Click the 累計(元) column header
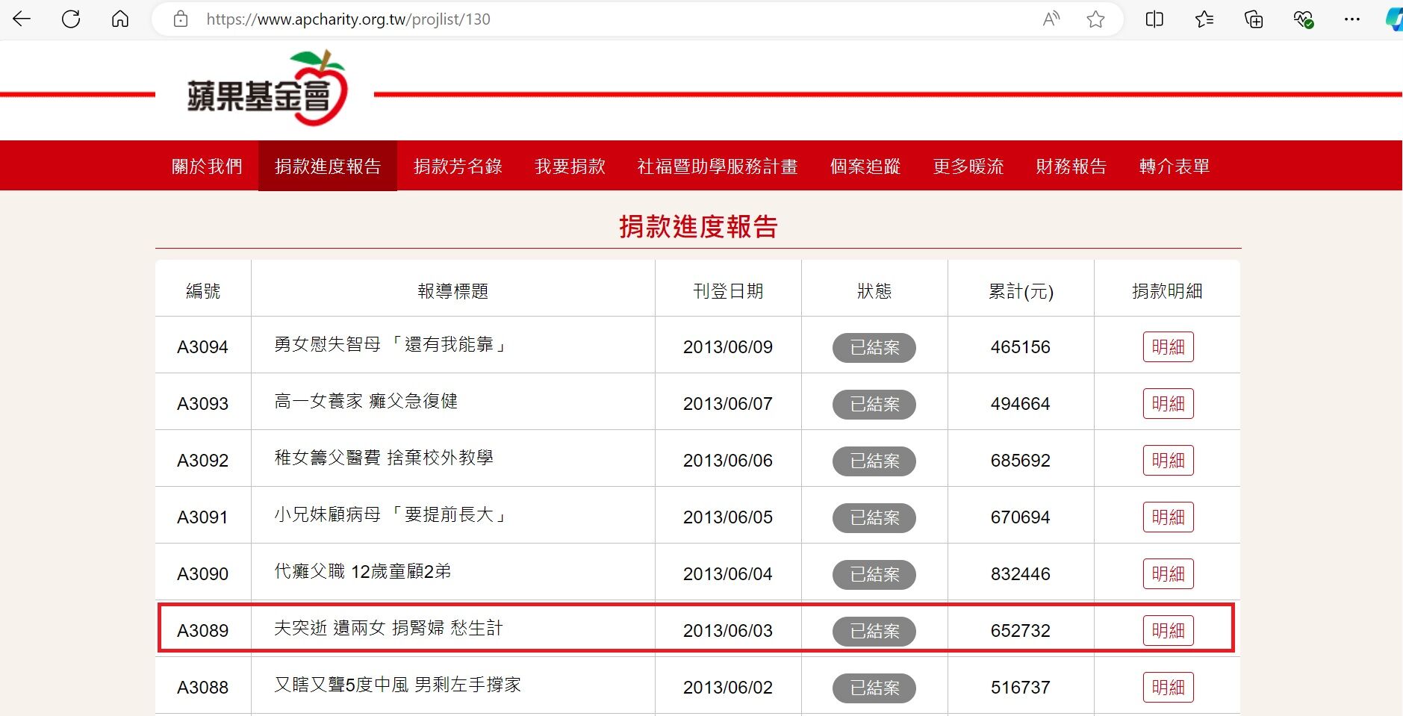The width and height of the screenshot is (1403, 716). [1021, 291]
